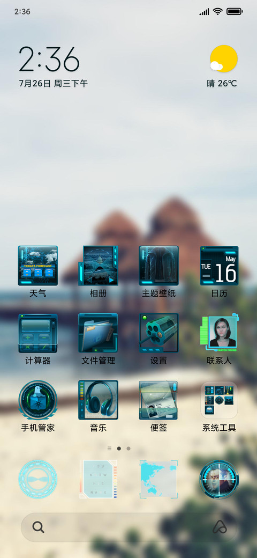The width and height of the screenshot is (257, 558).
Task: Open the 相册 gallery app
Action: coord(99,266)
